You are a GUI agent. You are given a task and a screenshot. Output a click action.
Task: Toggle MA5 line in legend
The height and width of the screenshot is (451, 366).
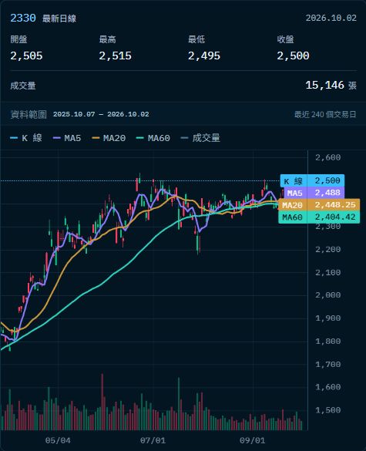[x=67, y=138]
